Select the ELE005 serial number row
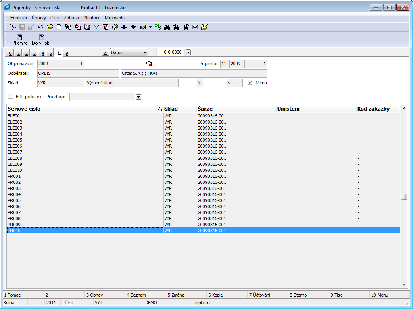Screen dimensions: 413x309 tap(15, 140)
